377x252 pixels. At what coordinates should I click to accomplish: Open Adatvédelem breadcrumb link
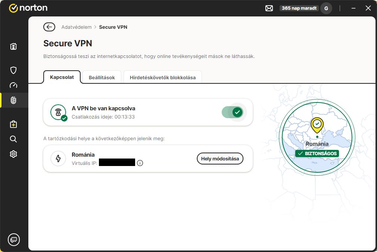77,27
